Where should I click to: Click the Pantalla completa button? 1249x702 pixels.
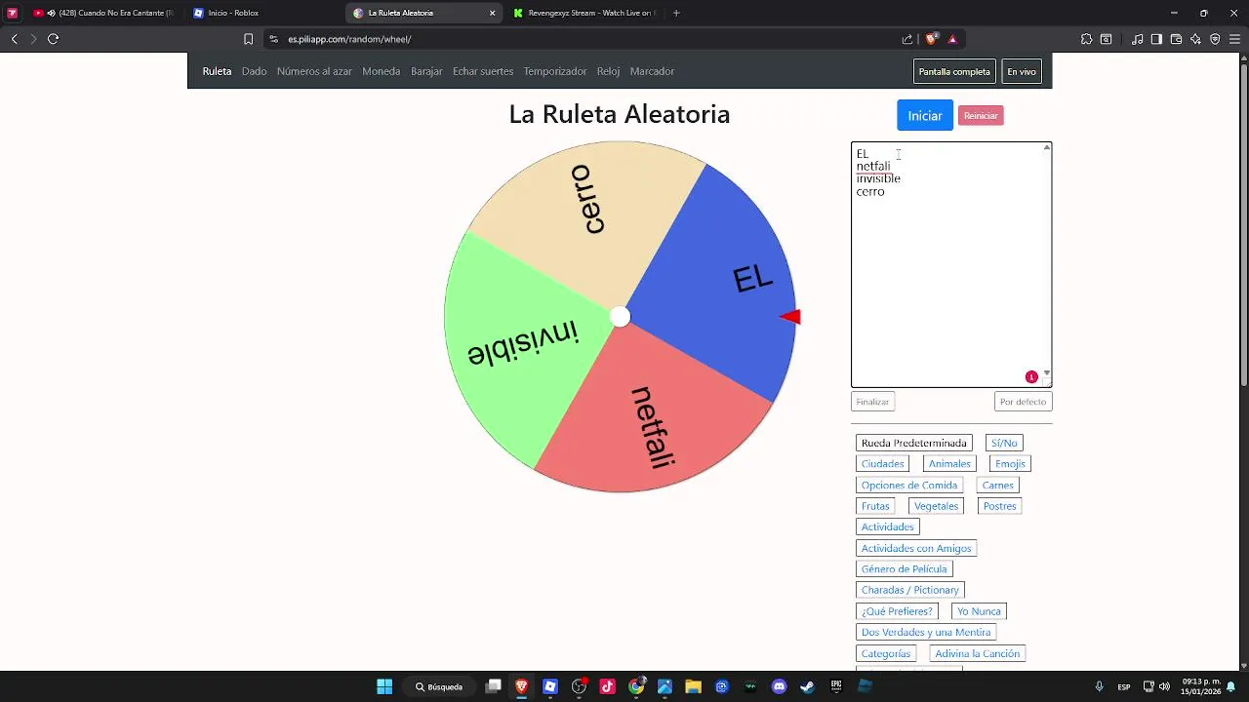[954, 71]
